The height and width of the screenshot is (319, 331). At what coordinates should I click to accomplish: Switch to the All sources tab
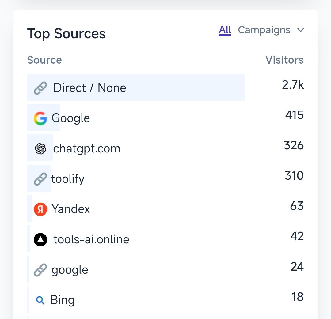(225, 30)
